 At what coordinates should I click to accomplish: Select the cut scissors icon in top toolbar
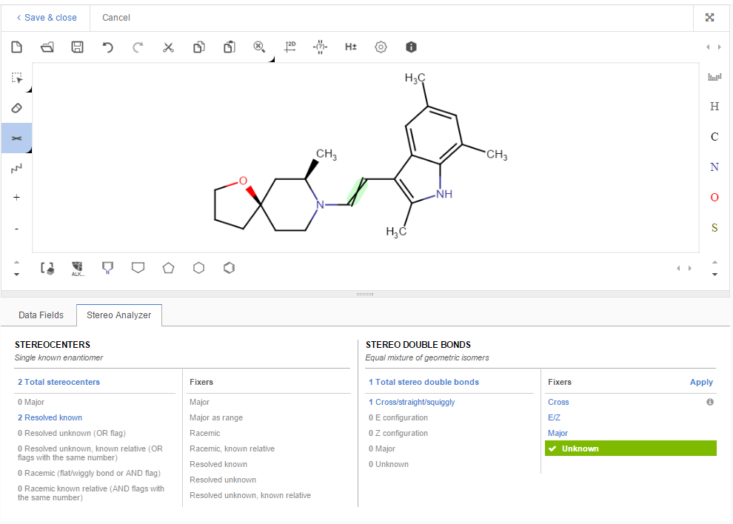[x=168, y=47]
